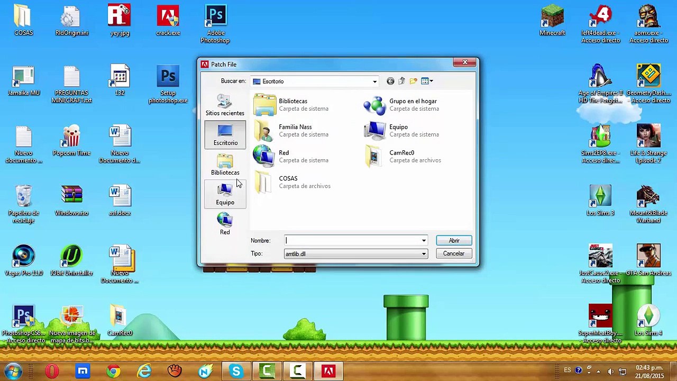The image size is (677, 381).
Task: Click the Cancelar button
Action: [454, 253]
